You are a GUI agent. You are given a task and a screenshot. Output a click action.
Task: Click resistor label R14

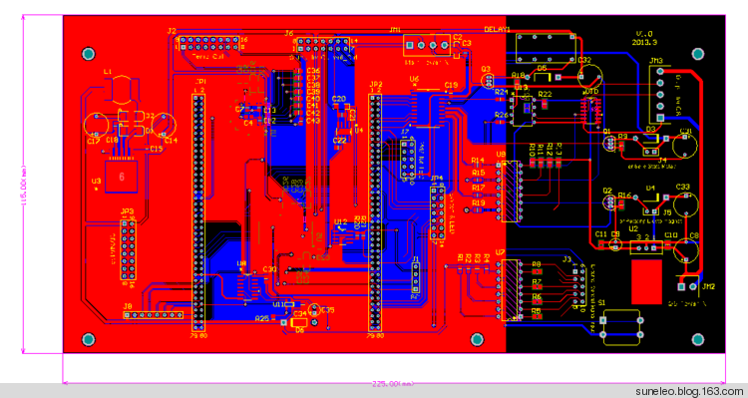(x=478, y=161)
